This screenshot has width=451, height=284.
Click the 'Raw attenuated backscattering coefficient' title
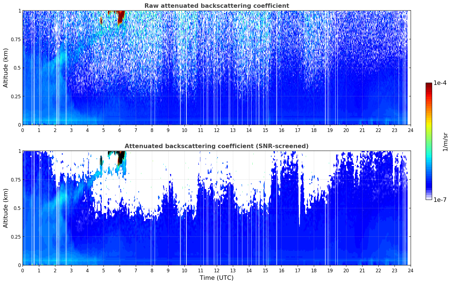click(x=216, y=6)
